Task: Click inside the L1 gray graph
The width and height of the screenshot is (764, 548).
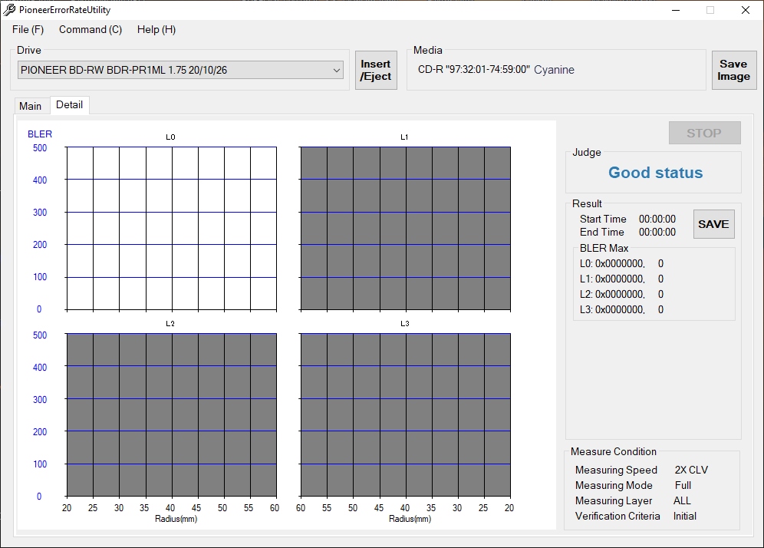Action: 405,228
